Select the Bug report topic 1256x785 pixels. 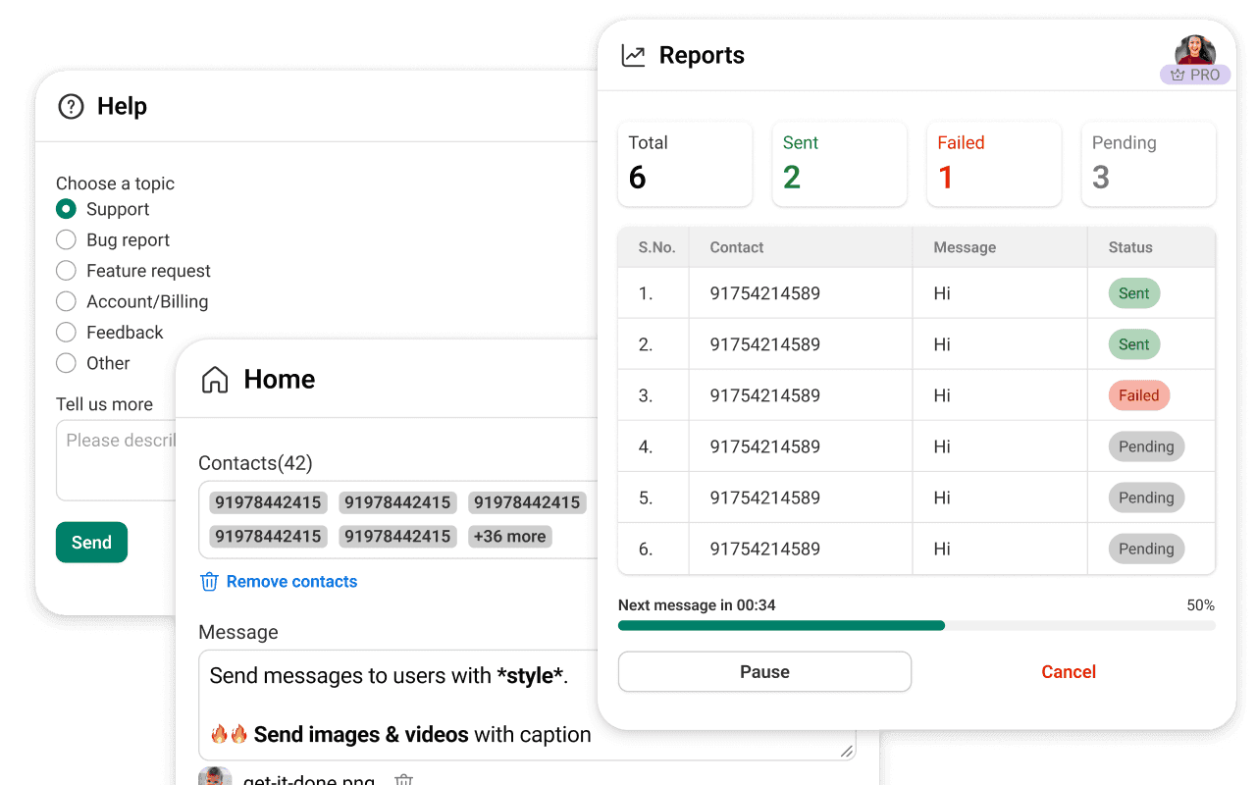pyautogui.click(x=66, y=240)
